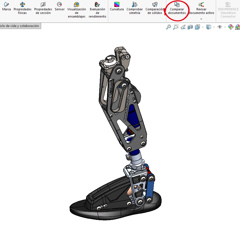Screen dimensions: 240x233
Task: Select the Sensor tool
Action: tap(60, 7)
